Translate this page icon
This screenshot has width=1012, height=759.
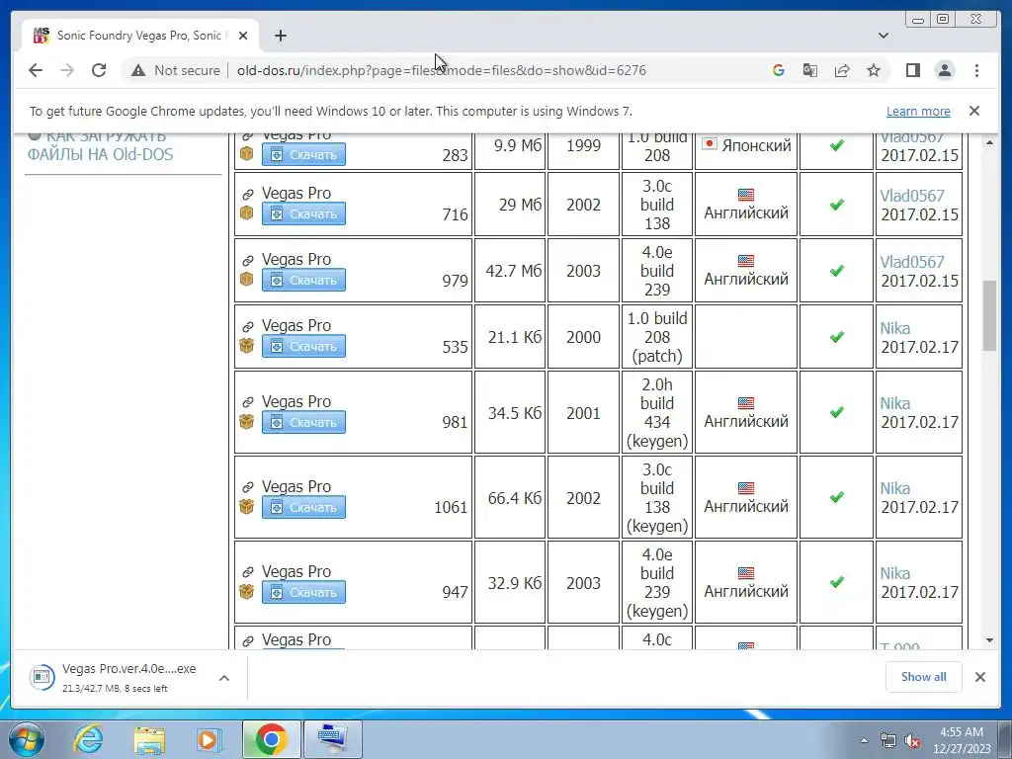(810, 70)
